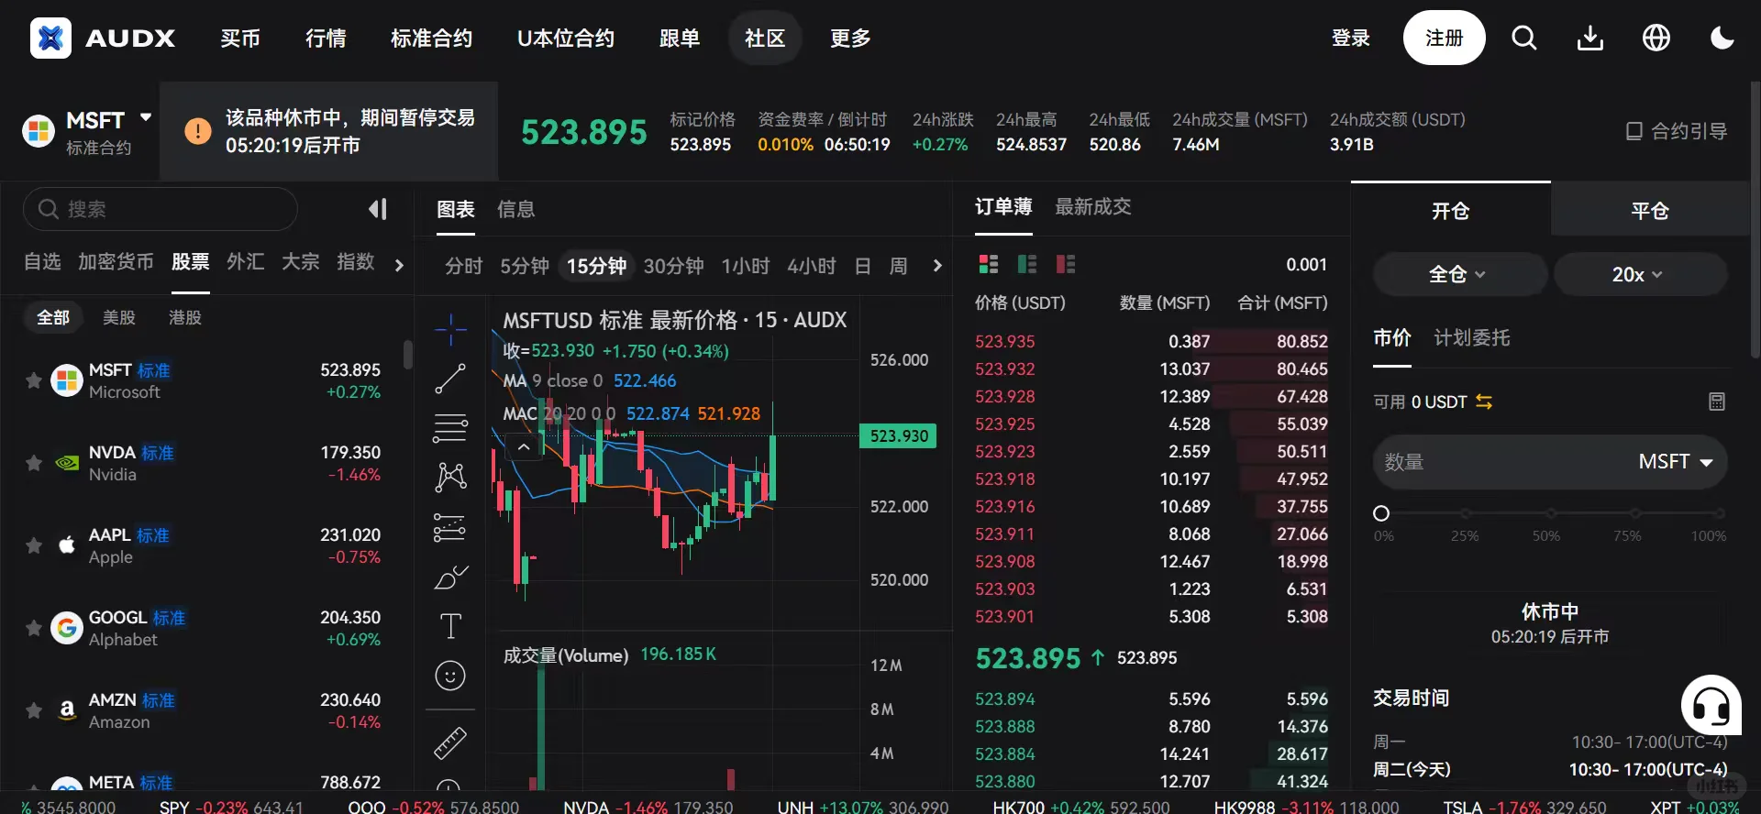This screenshot has width=1761, height=814.
Task: Switch to the 平仓 tab
Action: pyautogui.click(x=1650, y=210)
